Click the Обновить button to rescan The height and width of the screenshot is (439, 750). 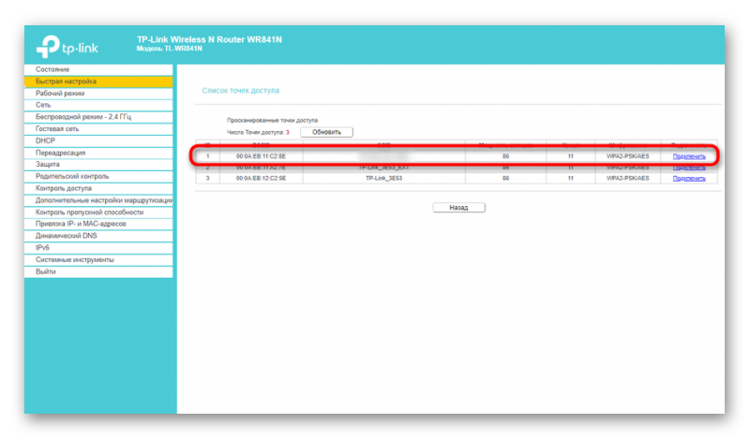pos(326,132)
